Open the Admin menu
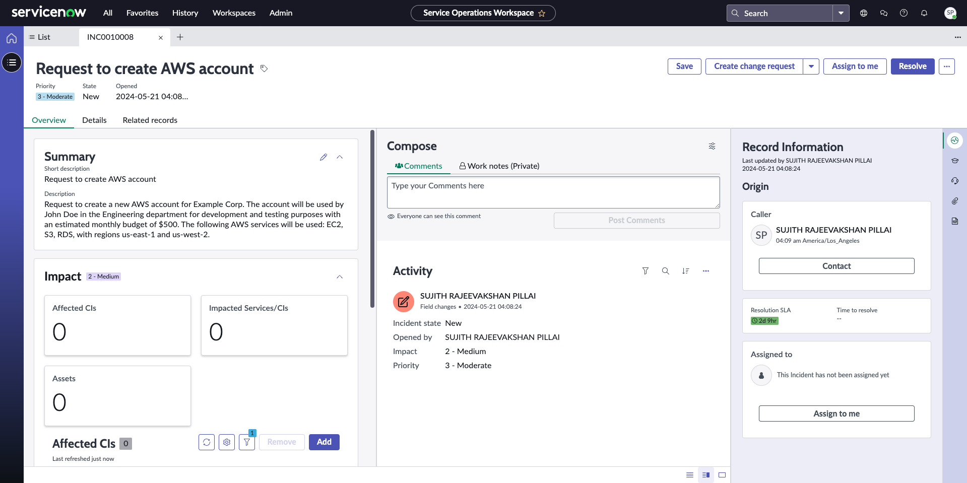Screen dimensions: 967x483 pyautogui.click(x=281, y=13)
